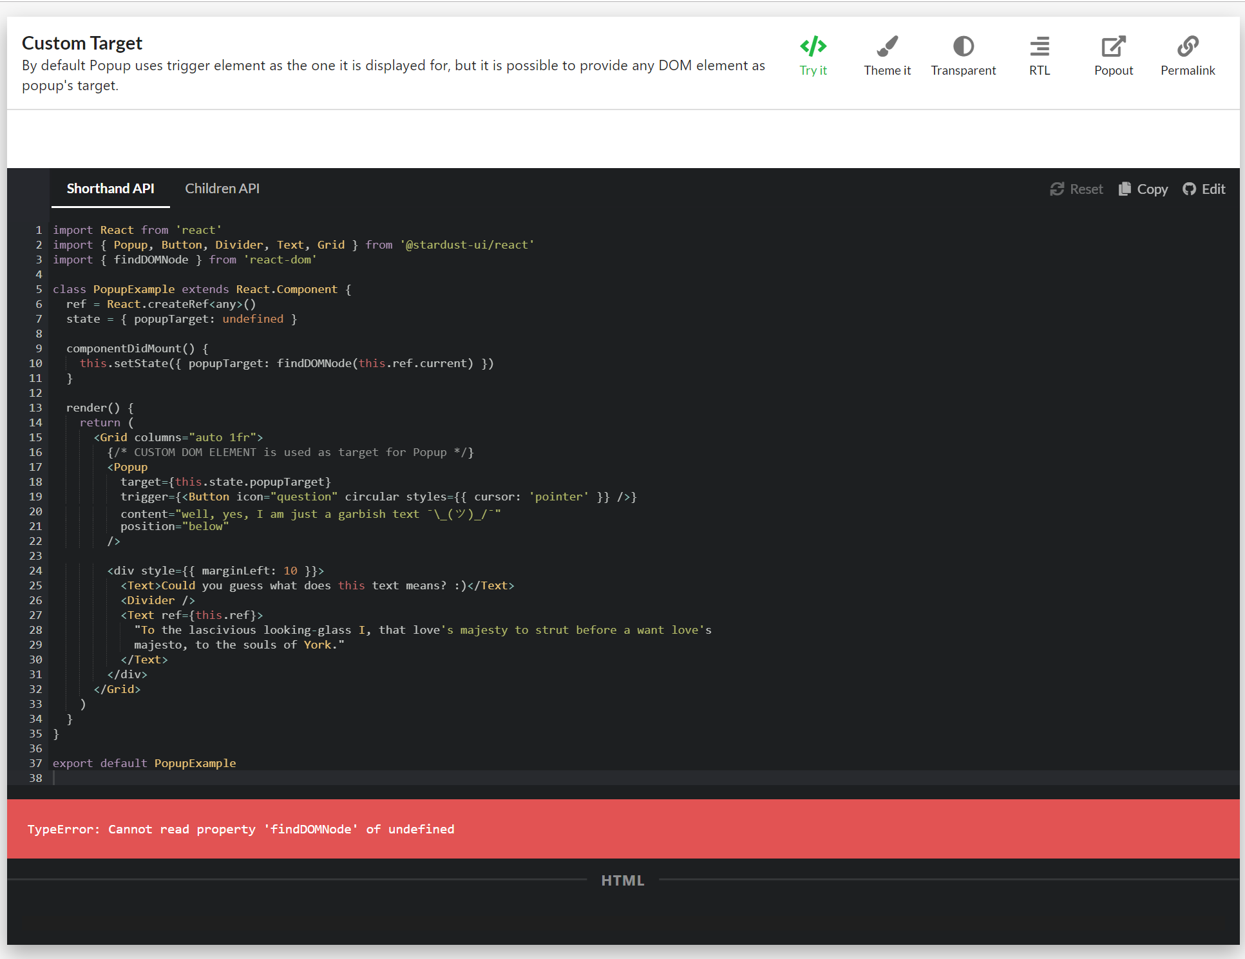
Task: Click the GitHub Edit icon
Action: (x=1189, y=189)
